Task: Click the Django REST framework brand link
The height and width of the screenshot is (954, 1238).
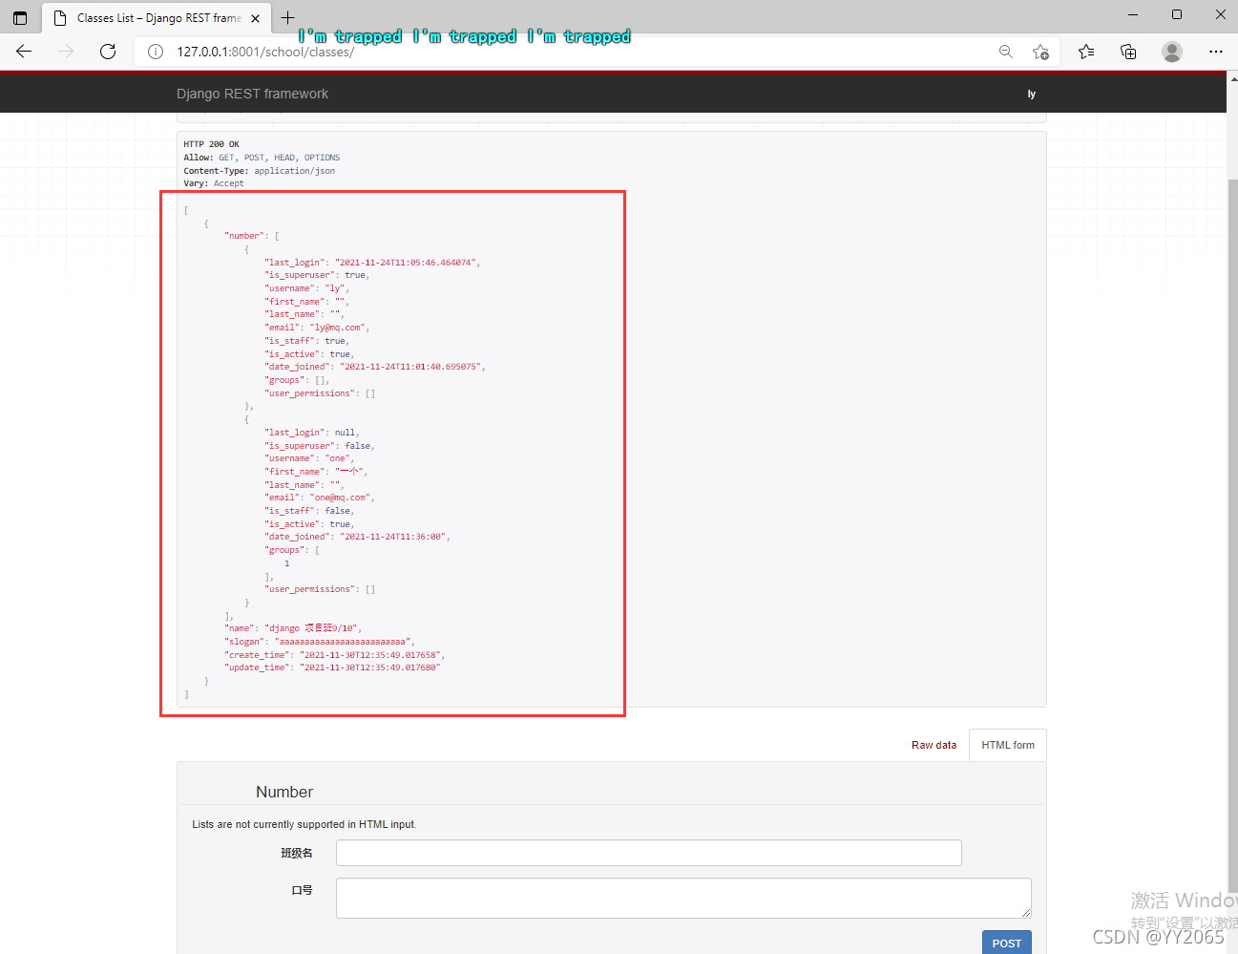Action: 252,94
